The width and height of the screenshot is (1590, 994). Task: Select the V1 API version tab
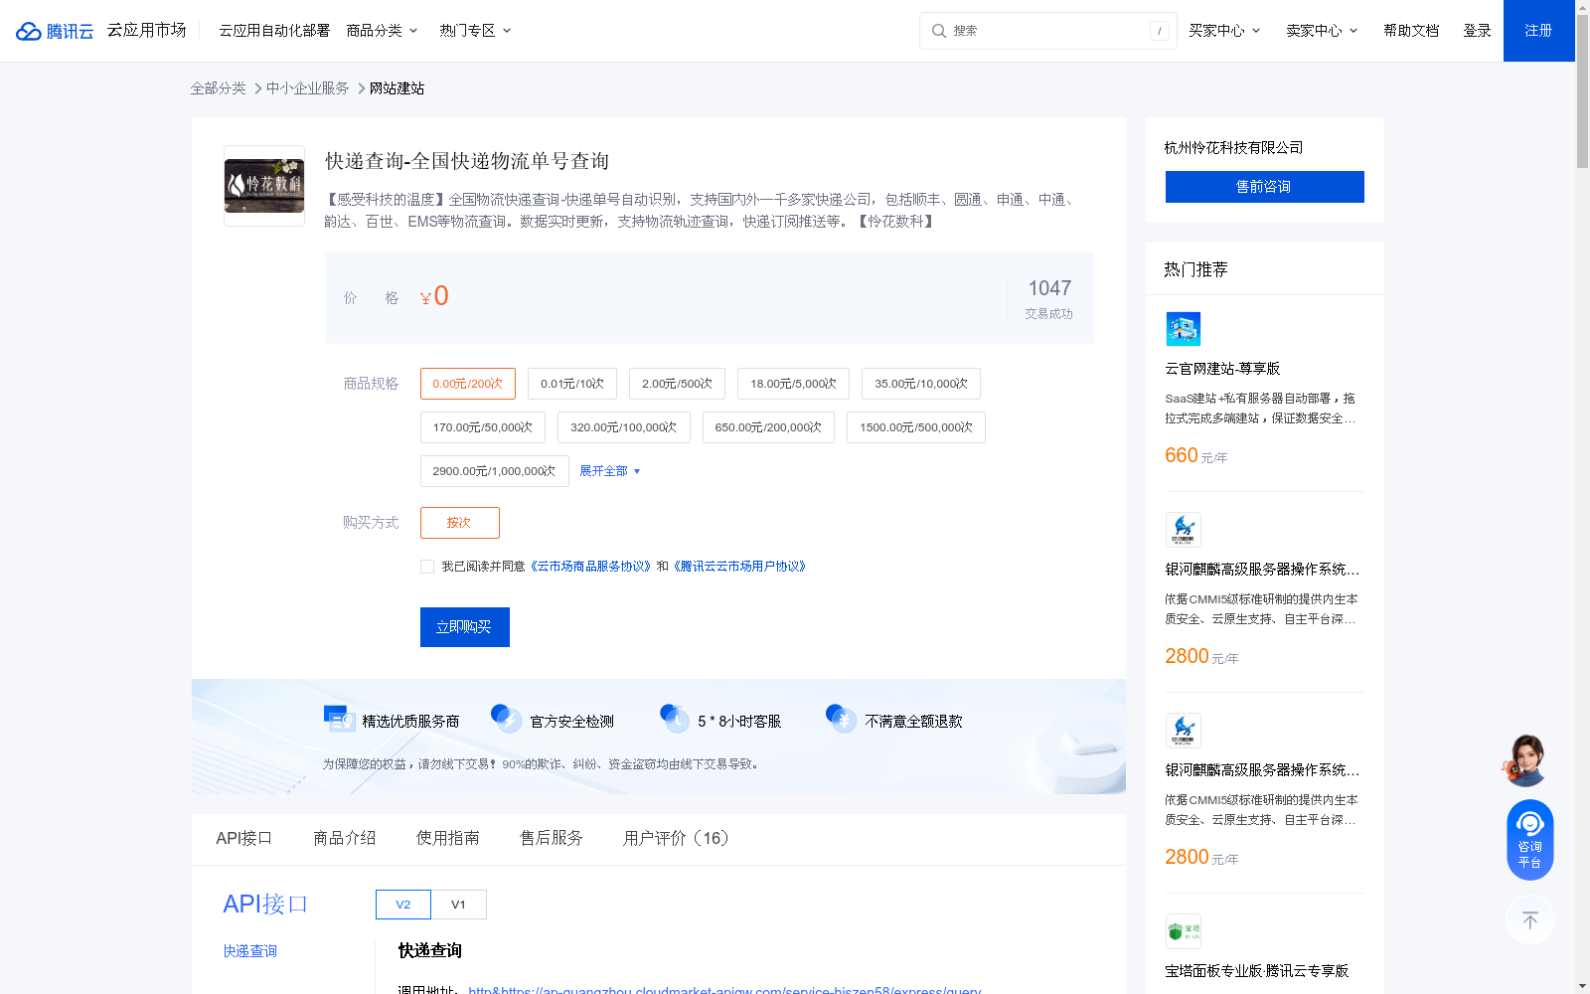[458, 905]
